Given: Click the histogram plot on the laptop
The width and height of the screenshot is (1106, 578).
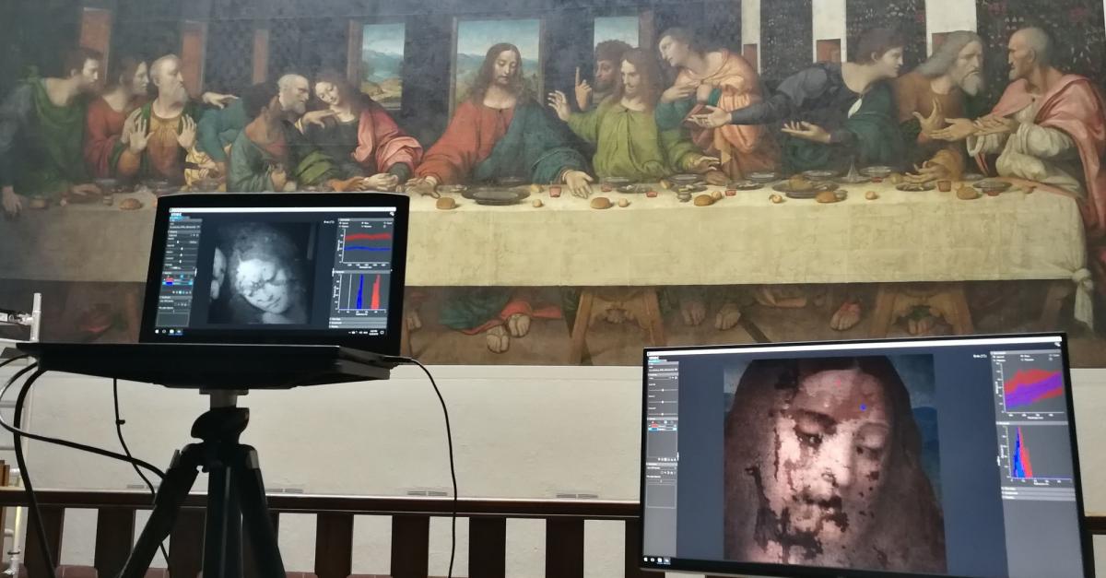Looking at the screenshot, I should [363, 292].
